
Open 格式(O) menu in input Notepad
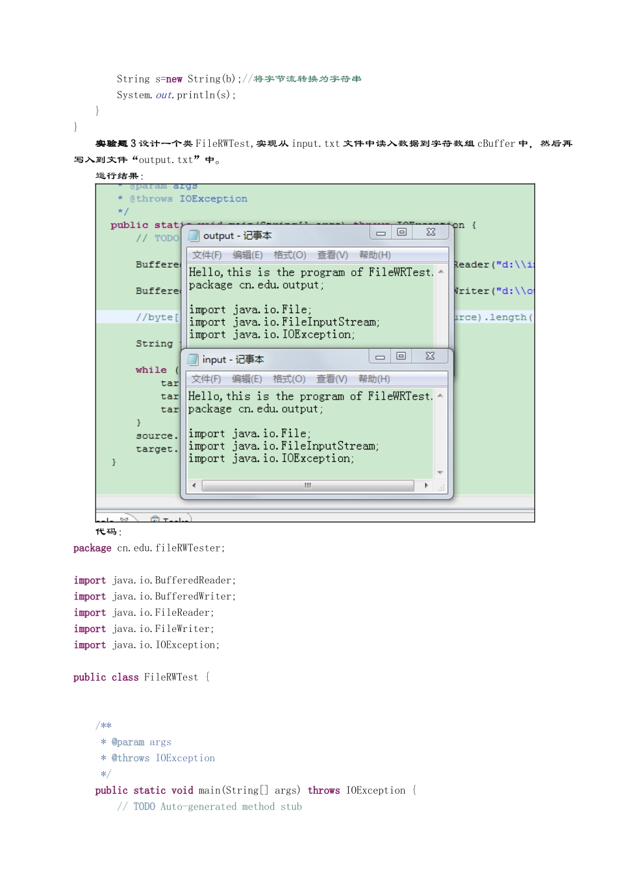click(x=289, y=379)
